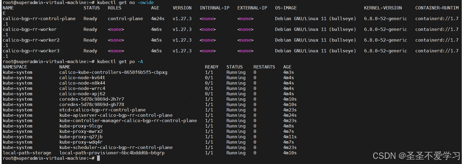Screen dimensions: 462x164
Task: Click the etcd-calico-bgp-rr-control-plane pod name
Action: tap(102, 110)
